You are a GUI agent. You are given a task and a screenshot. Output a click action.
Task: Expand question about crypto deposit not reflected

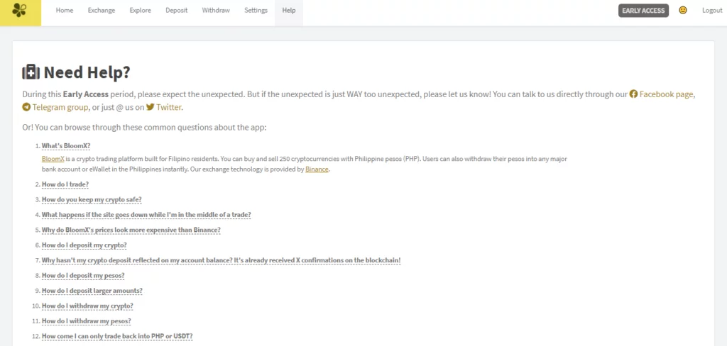click(221, 260)
